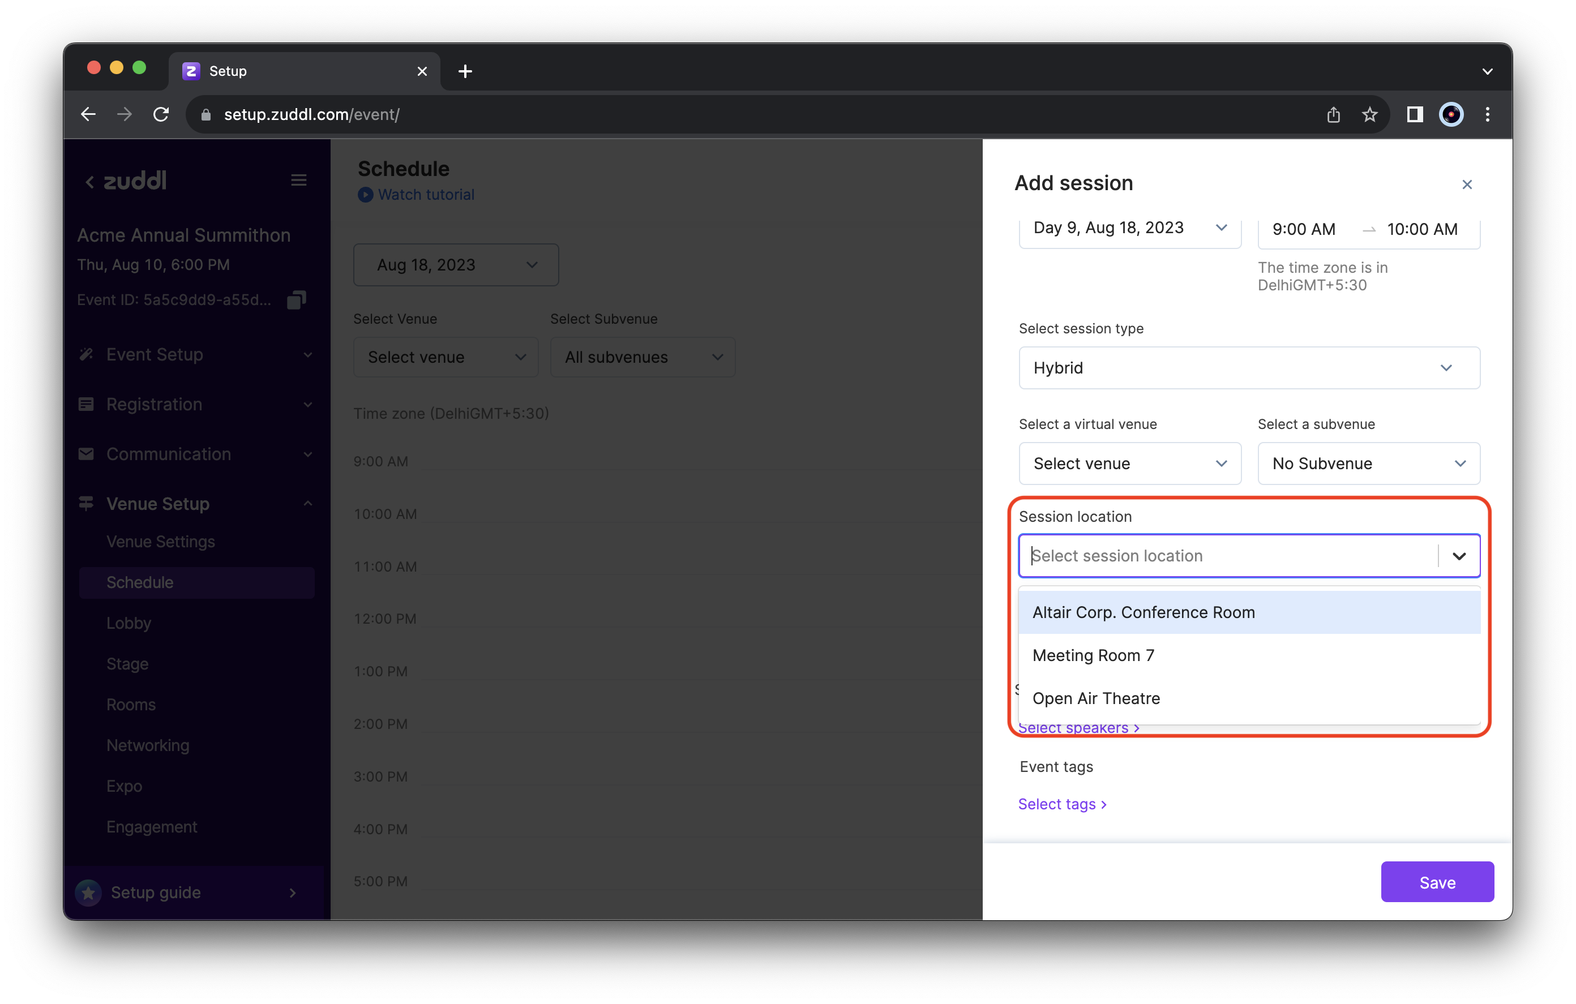The image size is (1576, 1004).
Task: Click the play icon next to Watch tutorial
Action: click(x=365, y=194)
